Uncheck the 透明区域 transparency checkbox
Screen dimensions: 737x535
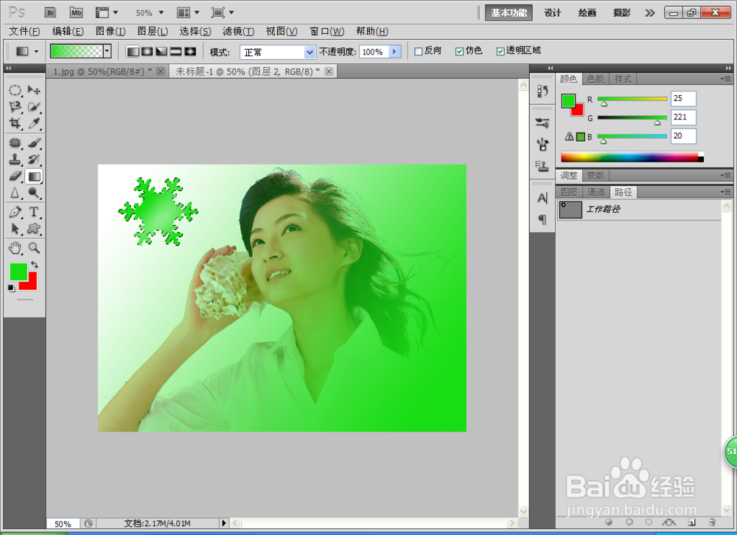[500, 52]
